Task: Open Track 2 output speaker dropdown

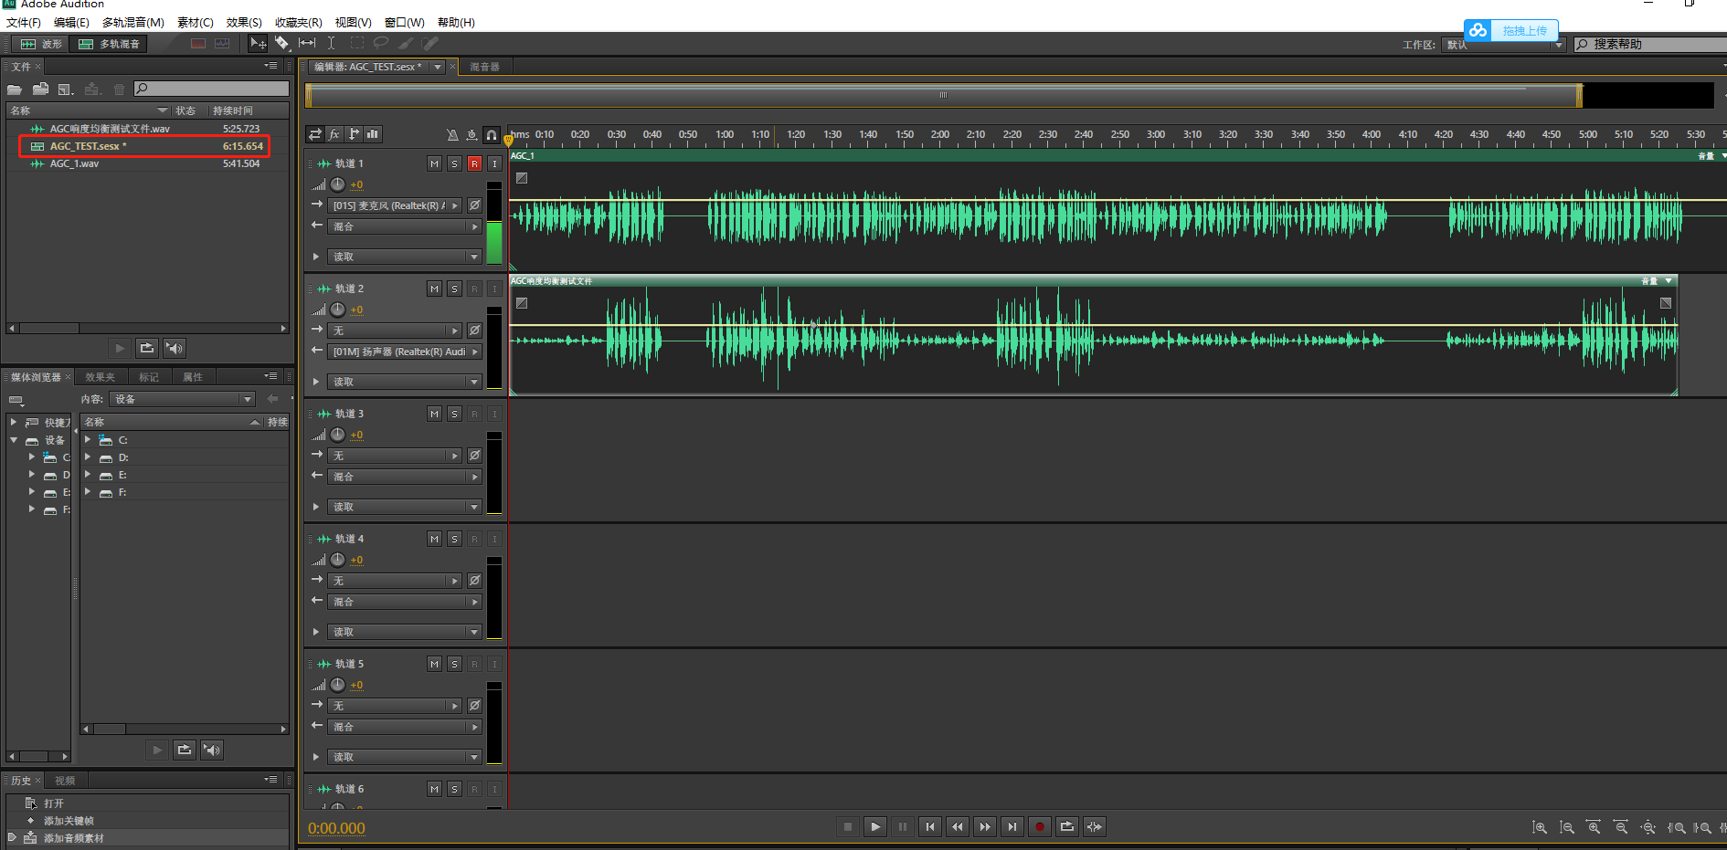Action: 404,352
